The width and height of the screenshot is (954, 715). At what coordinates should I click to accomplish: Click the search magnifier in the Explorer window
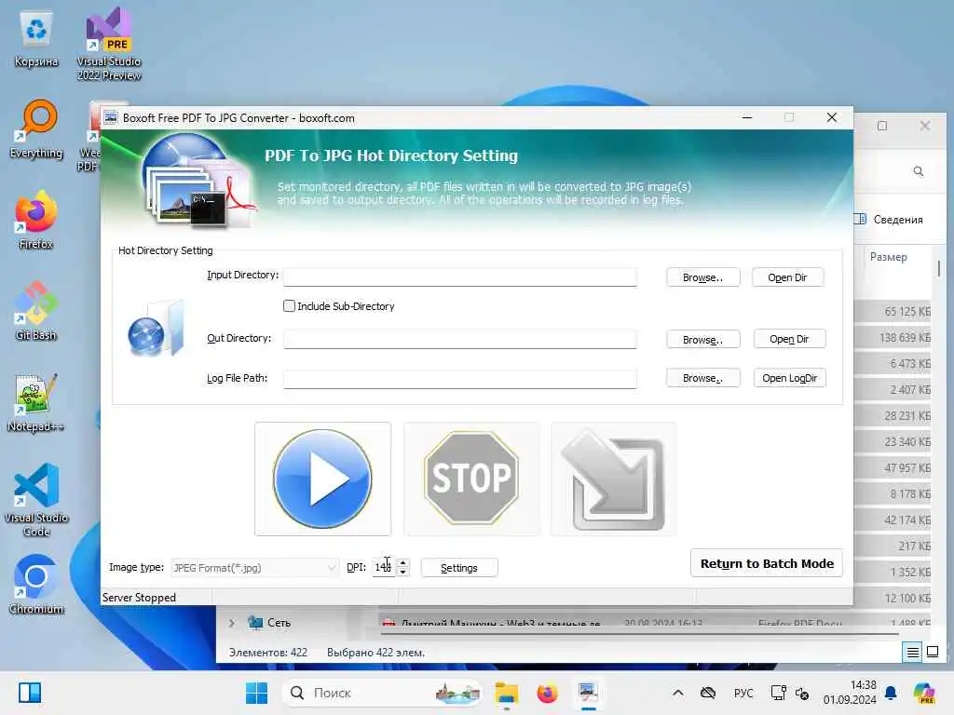pos(918,171)
